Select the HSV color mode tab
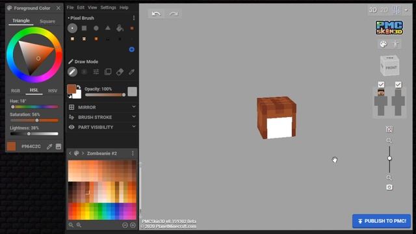The width and height of the screenshot is (416, 234). (x=53, y=91)
